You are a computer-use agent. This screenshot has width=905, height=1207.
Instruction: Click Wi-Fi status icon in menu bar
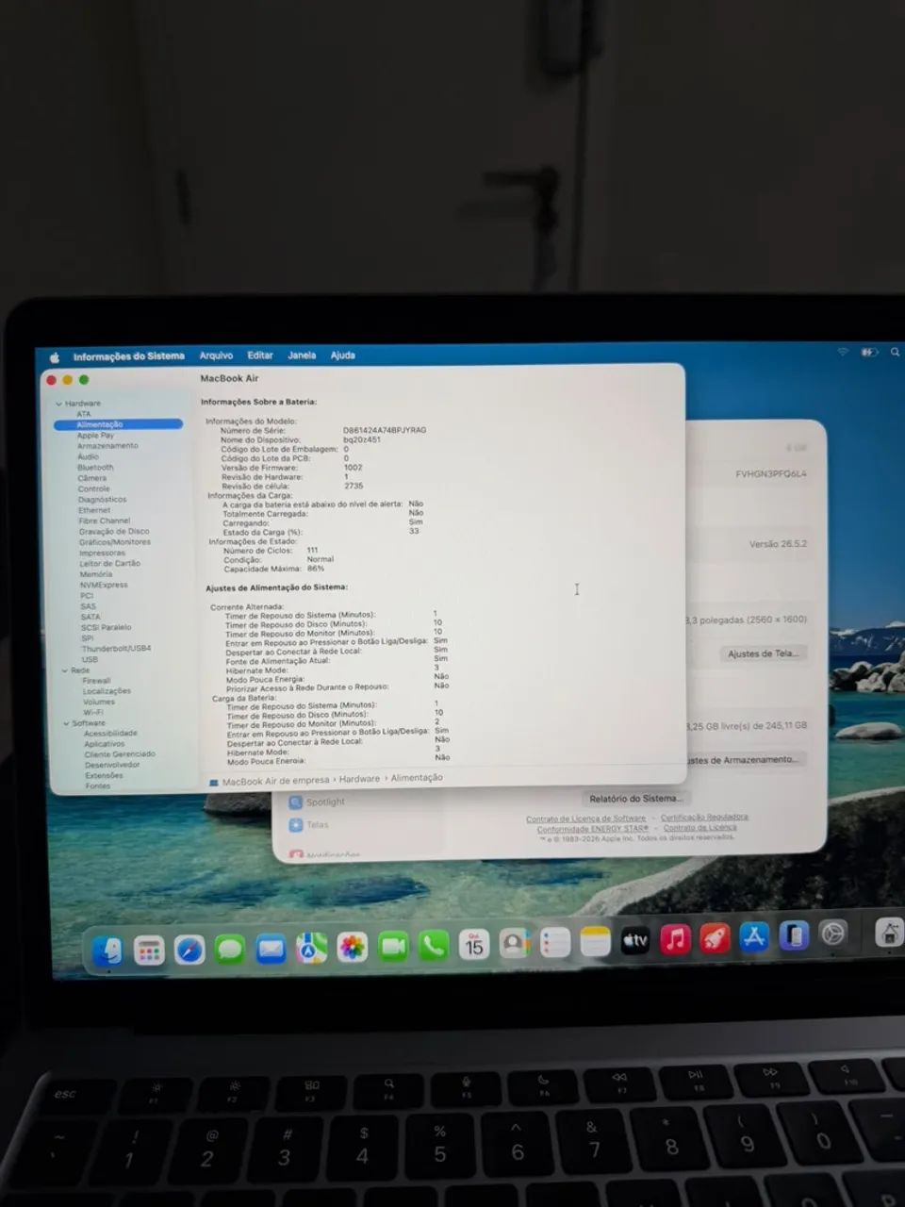tap(843, 352)
